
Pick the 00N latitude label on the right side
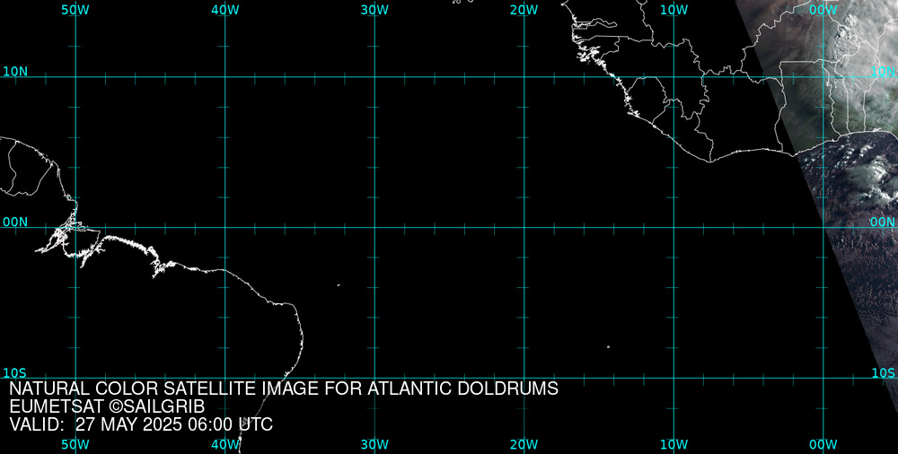(883, 223)
